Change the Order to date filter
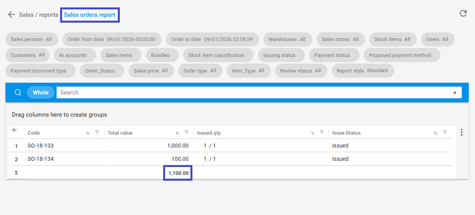This screenshot has height=215, width=475. click(x=212, y=39)
